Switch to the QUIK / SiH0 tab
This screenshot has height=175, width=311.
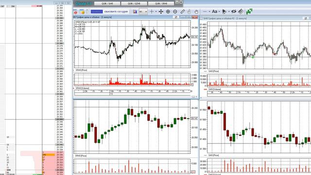click(x=107, y=3)
